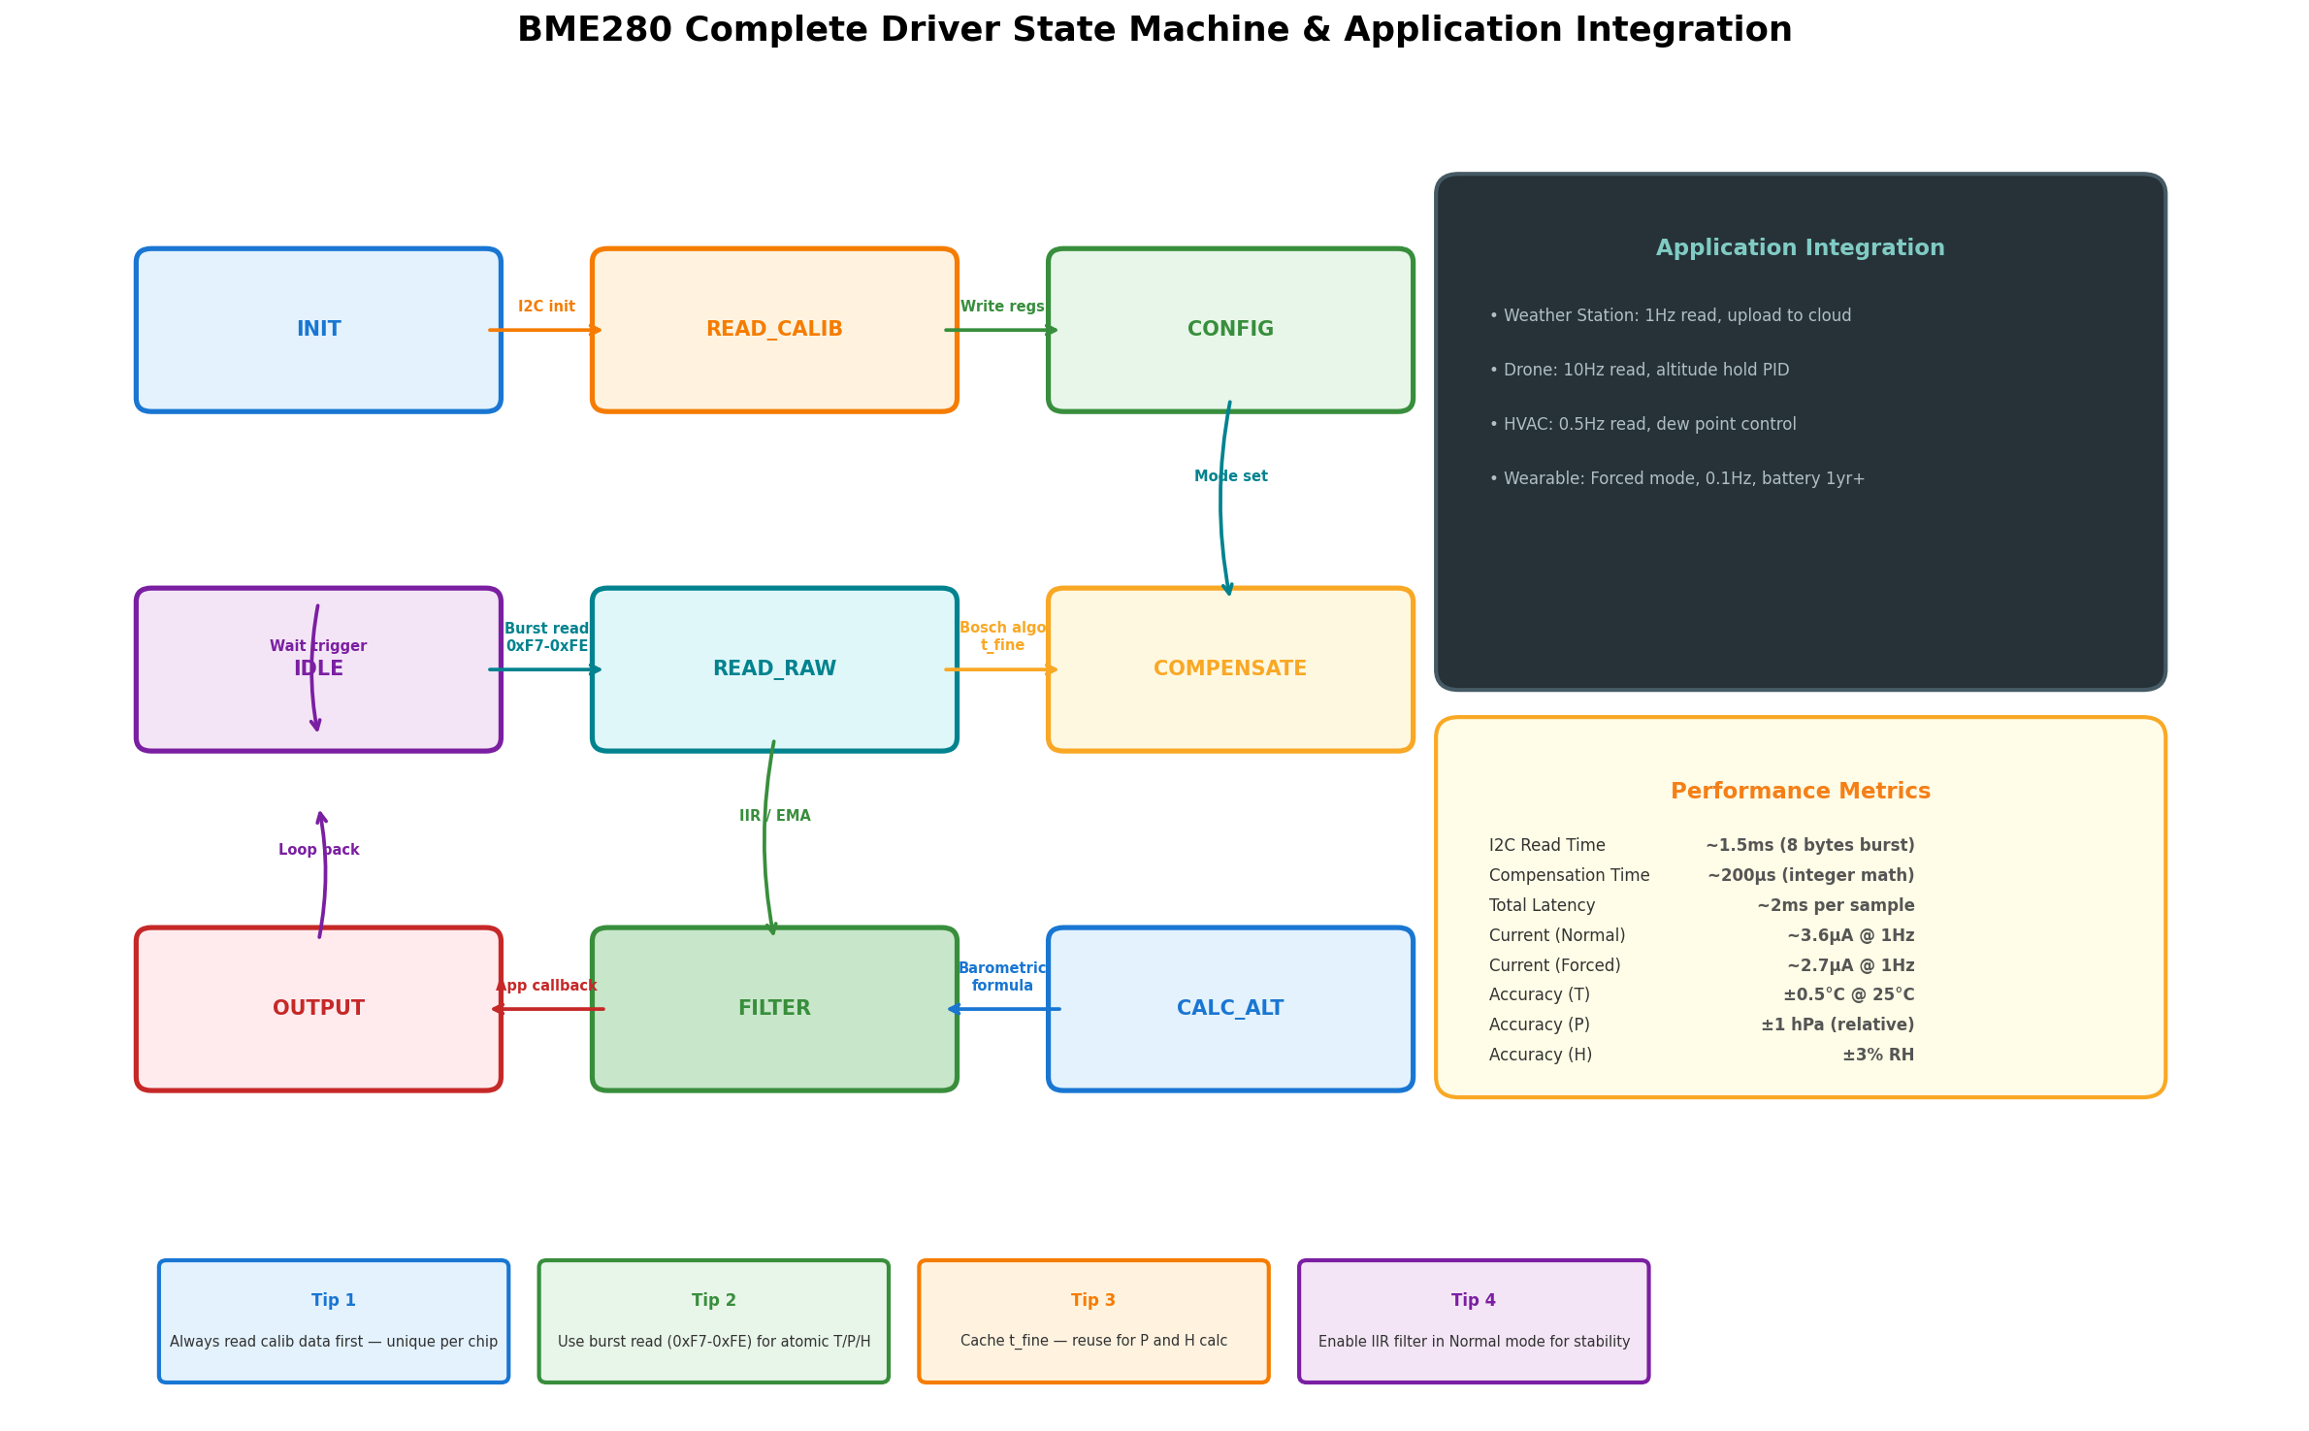Click the 'I2C Read Time' metric label
Screen dimensions: 2309x1431
point(1546,846)
